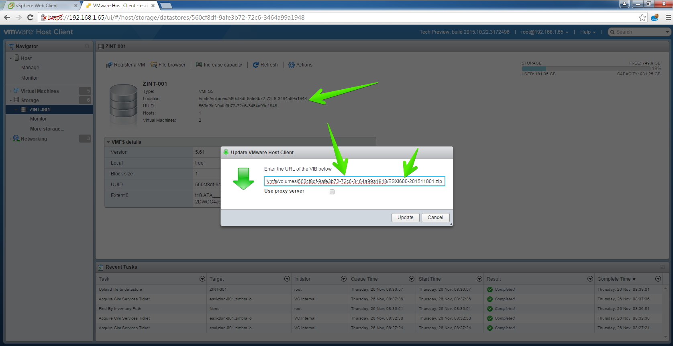Open the Start Time column filter dropdown
The image size is (673, 346).
pos(479,279)
